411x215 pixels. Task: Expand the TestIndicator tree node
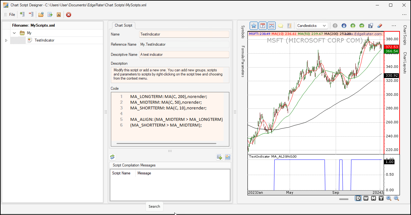(6, 40)
